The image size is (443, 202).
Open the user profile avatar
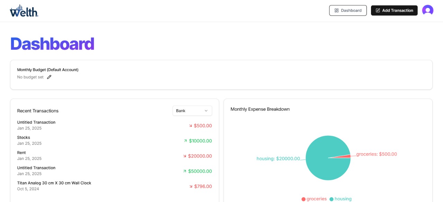(x=428, y=10)
